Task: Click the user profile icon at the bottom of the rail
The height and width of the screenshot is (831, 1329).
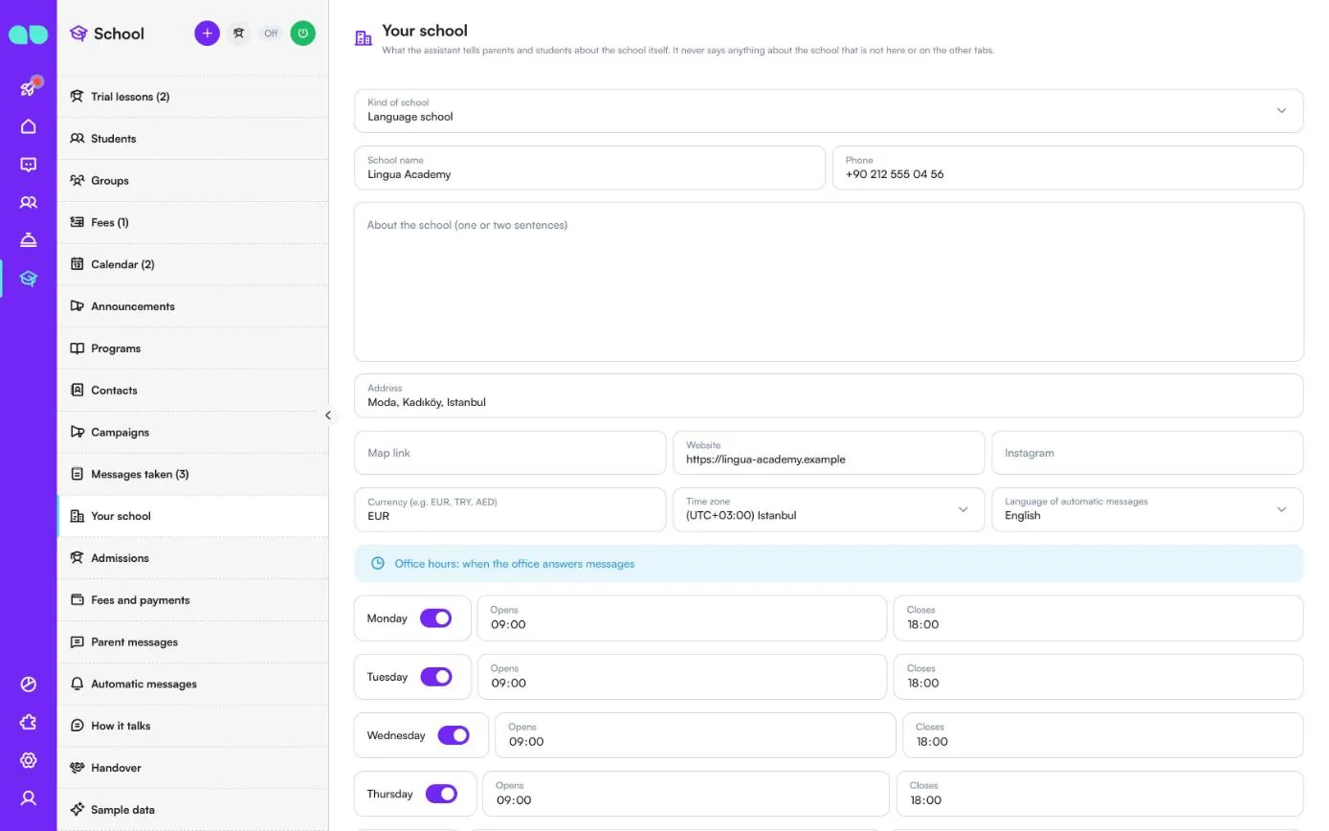Action: coord(29,797)
